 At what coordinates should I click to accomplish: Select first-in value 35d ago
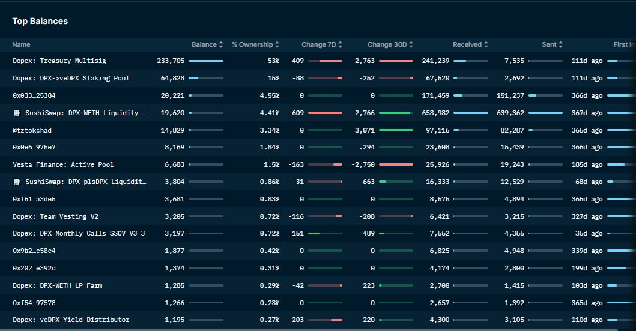589,233
